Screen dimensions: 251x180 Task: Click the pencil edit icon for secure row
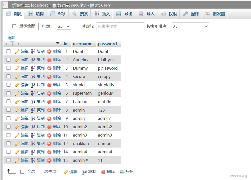tap(17, 77)
